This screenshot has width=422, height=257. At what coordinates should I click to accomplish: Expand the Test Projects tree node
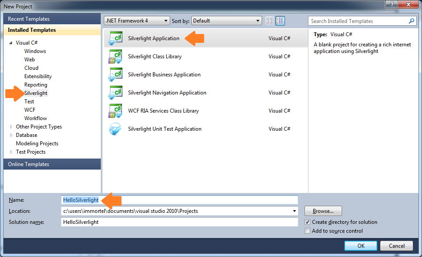pyautogui.click(x=11, y=152)
